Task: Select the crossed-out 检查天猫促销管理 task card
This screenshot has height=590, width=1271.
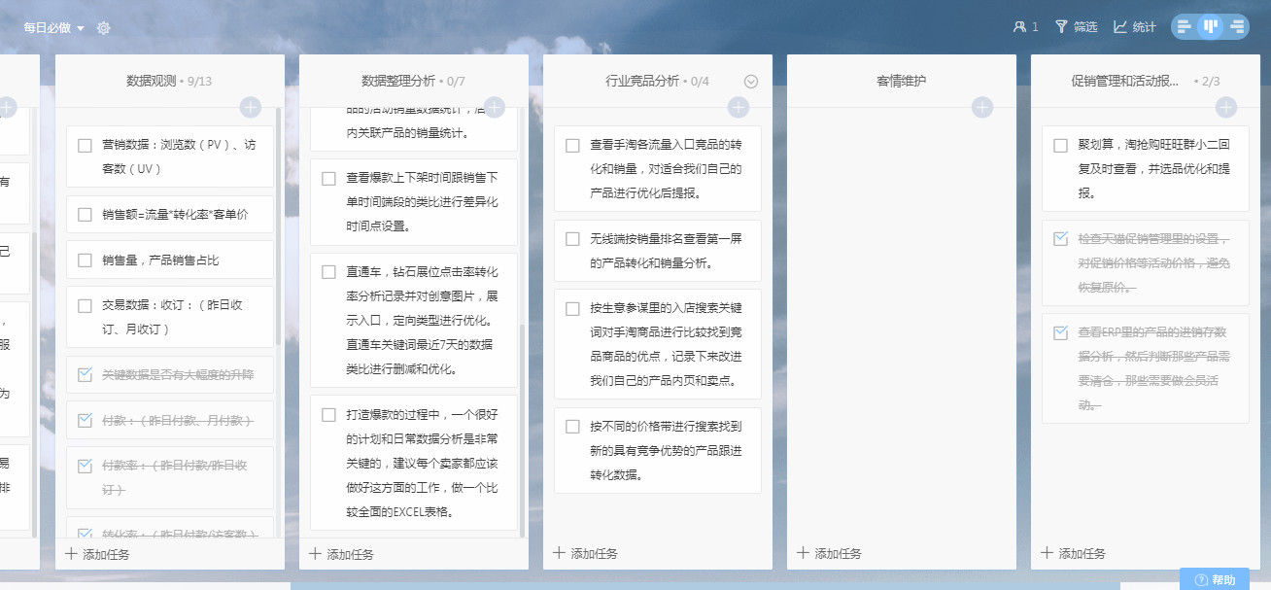Action: pyautogui.click(x=1145, y=264)
